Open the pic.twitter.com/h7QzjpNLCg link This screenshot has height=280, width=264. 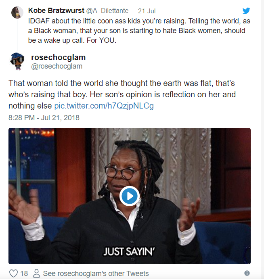click(104, 106)
